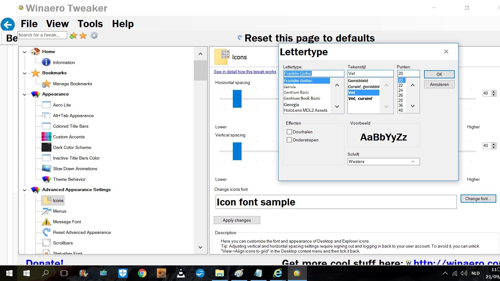The width and height of the screenshot is (500, 281).
Task: Click the Home house icon in tree
Action: tap(35, 52)
